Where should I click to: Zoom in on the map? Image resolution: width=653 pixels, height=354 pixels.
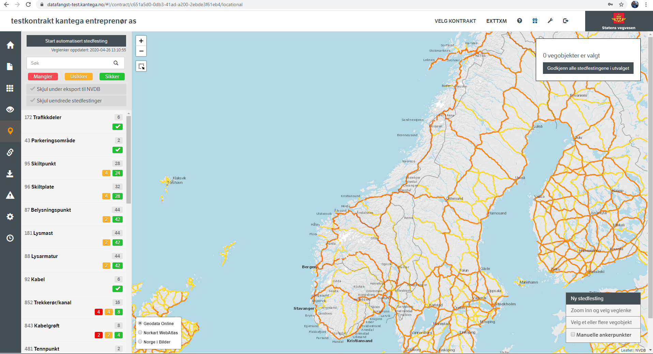(x=141, y=41)
